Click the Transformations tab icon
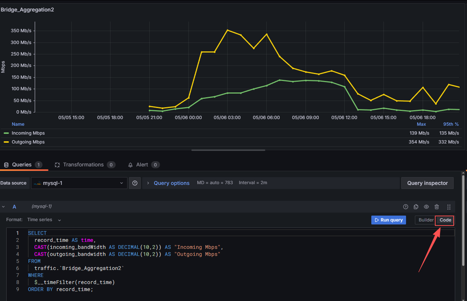 point(57,165)
